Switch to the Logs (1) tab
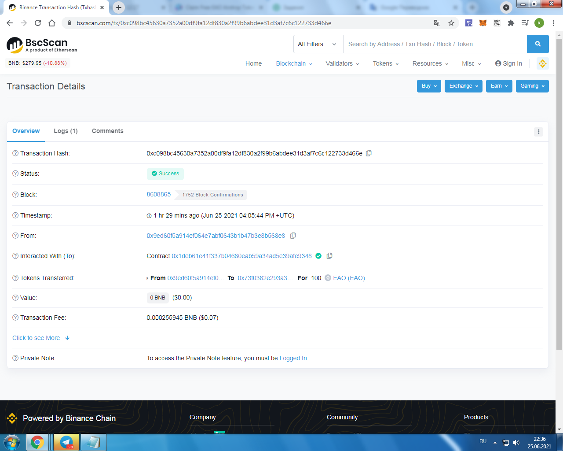The width and height of the screenshot is (563, 451). (66, 131)
